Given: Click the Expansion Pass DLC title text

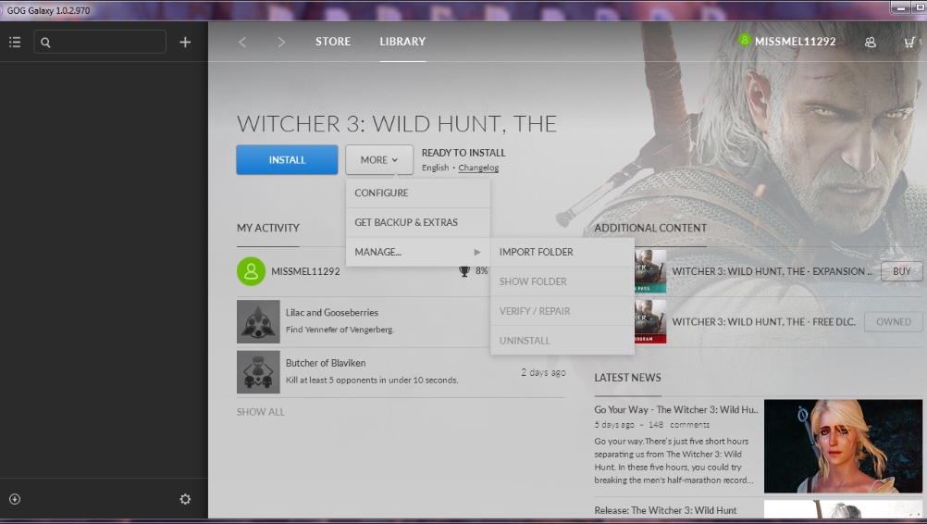Looking at the screenshot, I should click(772, 271).
